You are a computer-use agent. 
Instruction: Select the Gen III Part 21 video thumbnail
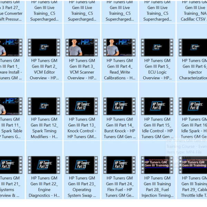[11, 165]
